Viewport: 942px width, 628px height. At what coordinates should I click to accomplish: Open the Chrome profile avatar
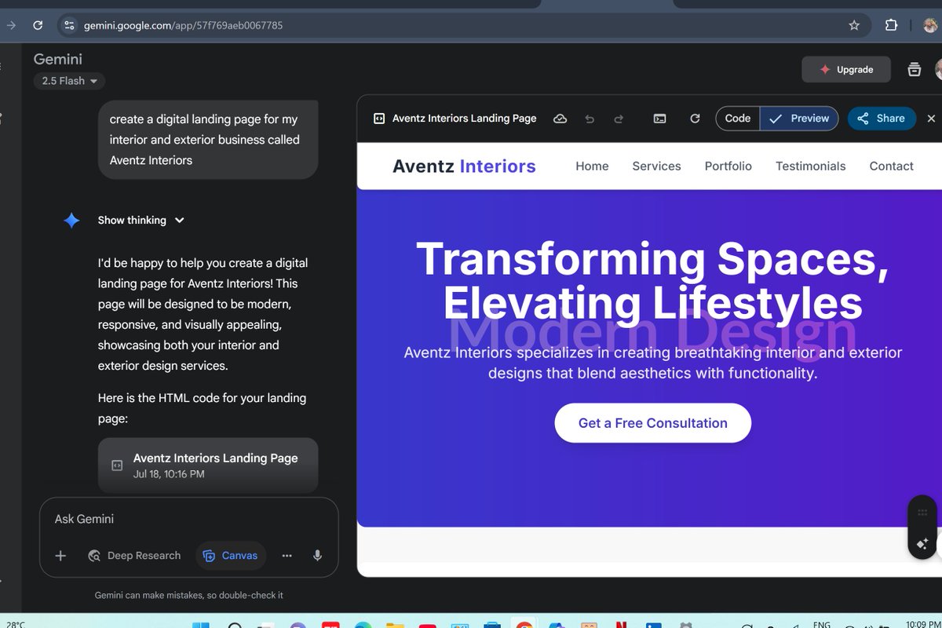point(930,25)
